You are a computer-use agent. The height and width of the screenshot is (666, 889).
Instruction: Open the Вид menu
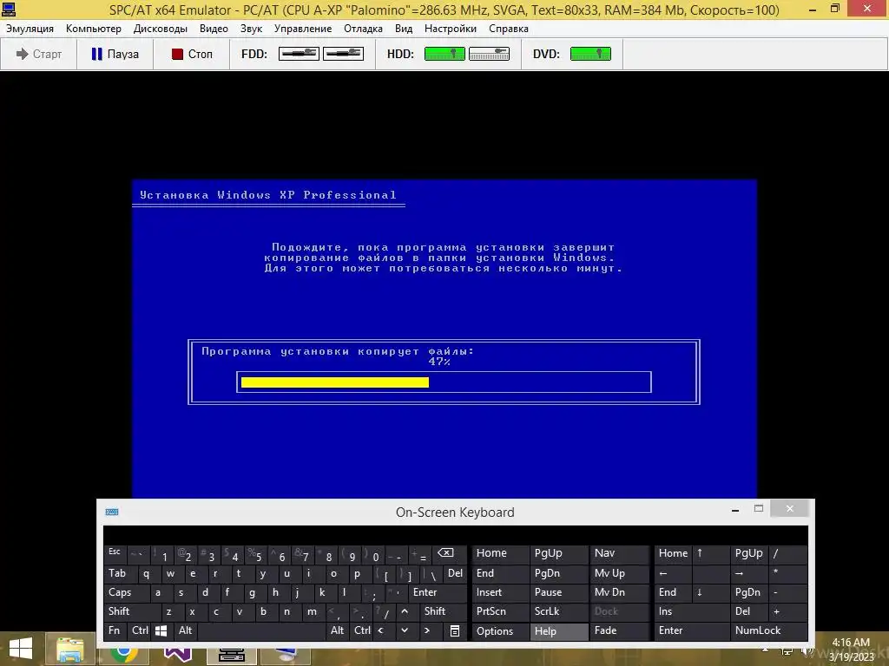click(x=404, y=29)
